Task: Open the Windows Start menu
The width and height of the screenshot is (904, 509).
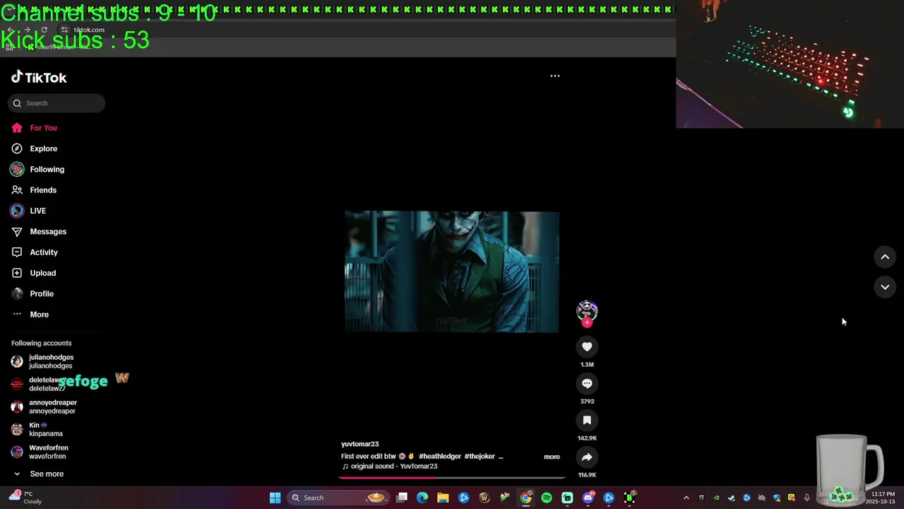Action: 275,498
